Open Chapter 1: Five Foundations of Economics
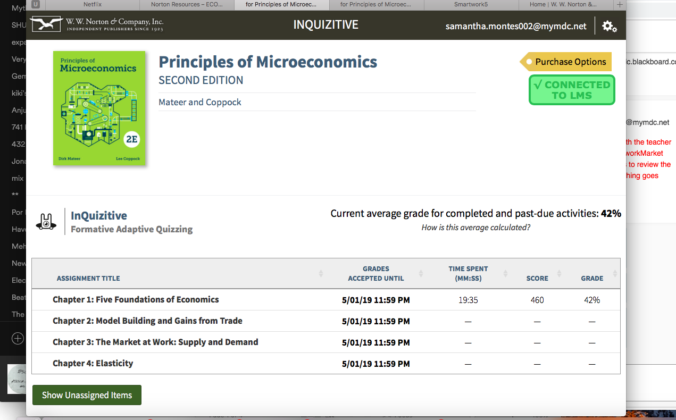The height and width of the screenshot is (420, 676). [x=136, y=299]
